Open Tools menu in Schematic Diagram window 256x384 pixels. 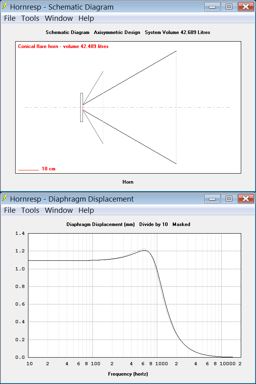(x=30, y=18)
